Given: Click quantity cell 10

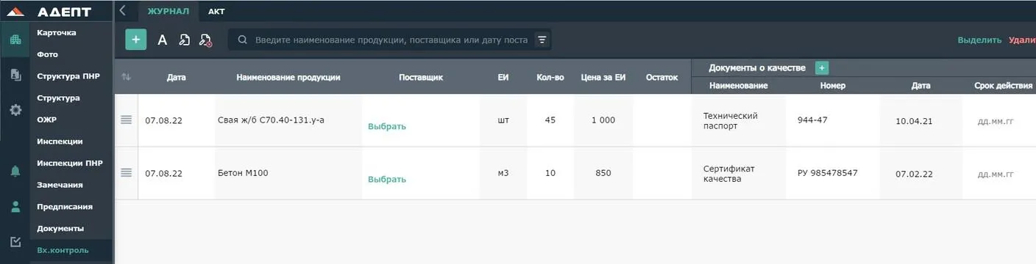Looking at the screenshot, I should [x=550, y=173].
